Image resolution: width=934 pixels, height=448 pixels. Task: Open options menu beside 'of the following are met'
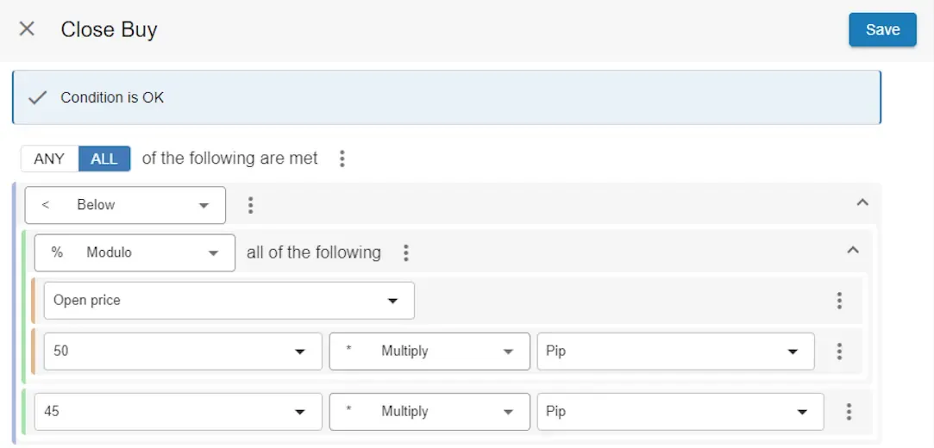coord(342,159)
